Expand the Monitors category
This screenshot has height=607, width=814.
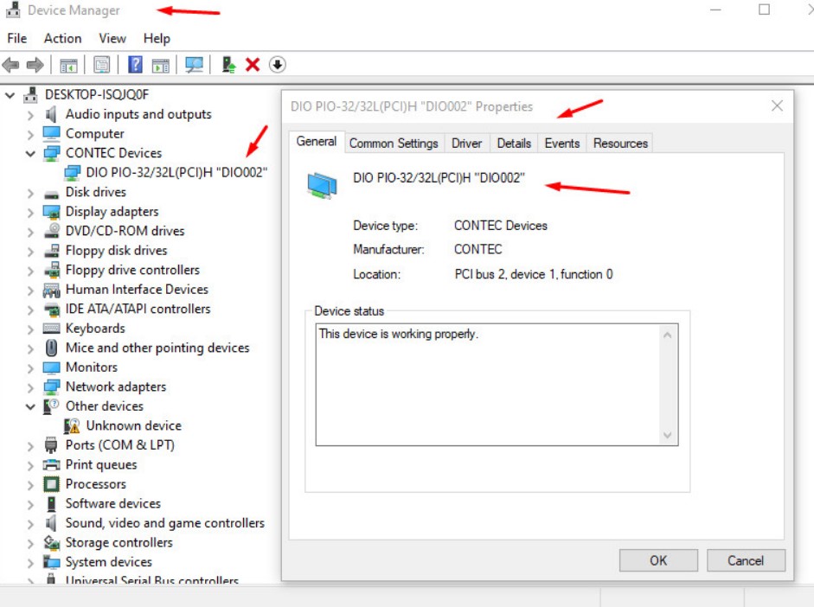(30, 367)
